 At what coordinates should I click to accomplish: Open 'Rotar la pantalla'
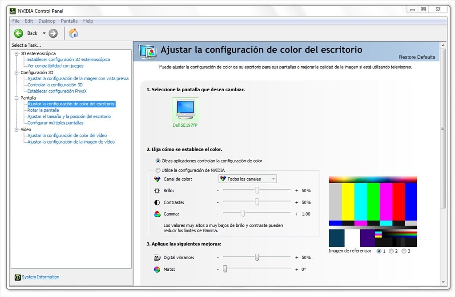43,110
